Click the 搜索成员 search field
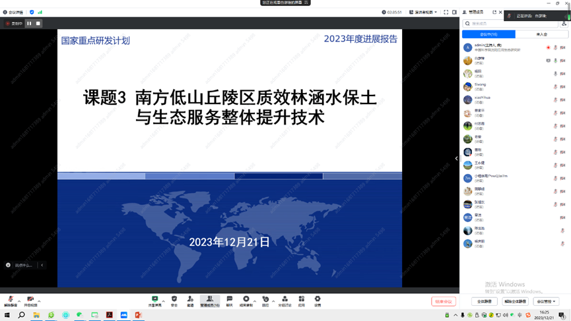The width and height of the screenshot is (571, 321). (512, 24)
